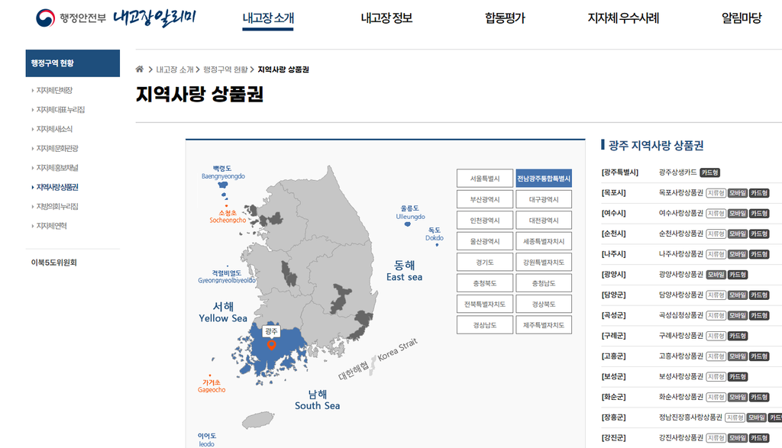Click Ulleungdo island on the map
The width and height of the screenshot is (782, 448).
[x=408, y=224]
